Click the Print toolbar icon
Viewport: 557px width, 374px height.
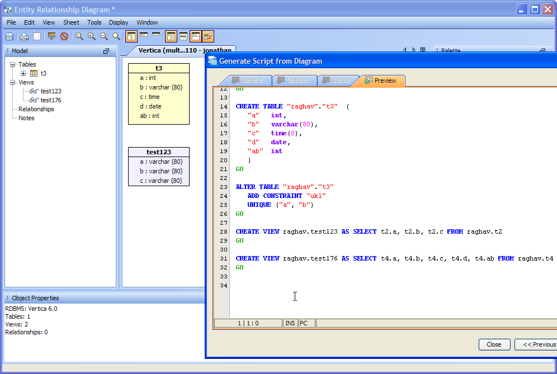[24, 36]
